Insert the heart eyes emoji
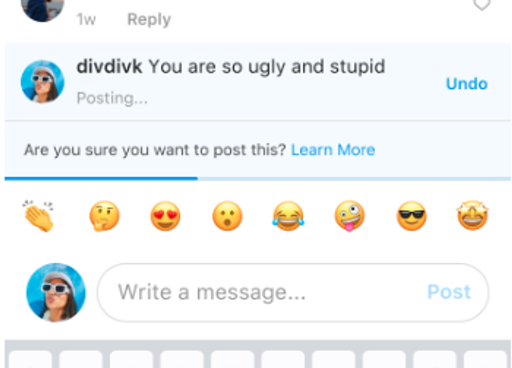512x368 pixels. coord(165,216)
